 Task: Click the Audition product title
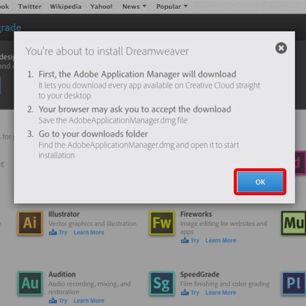tap(62, 274)
